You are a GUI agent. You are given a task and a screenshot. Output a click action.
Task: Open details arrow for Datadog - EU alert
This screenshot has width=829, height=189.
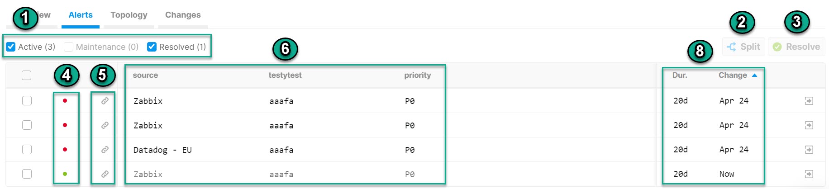point(809,150)
